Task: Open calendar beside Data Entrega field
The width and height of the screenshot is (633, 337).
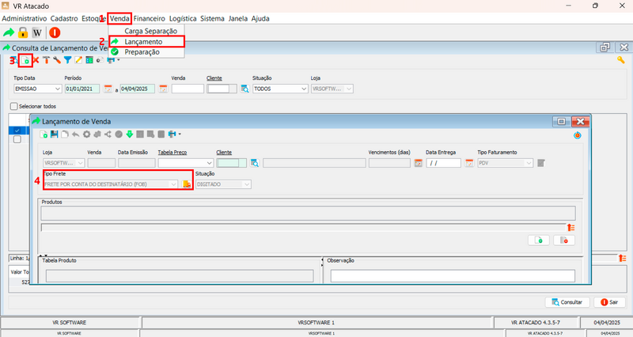Action: click(x=469, y=163)
